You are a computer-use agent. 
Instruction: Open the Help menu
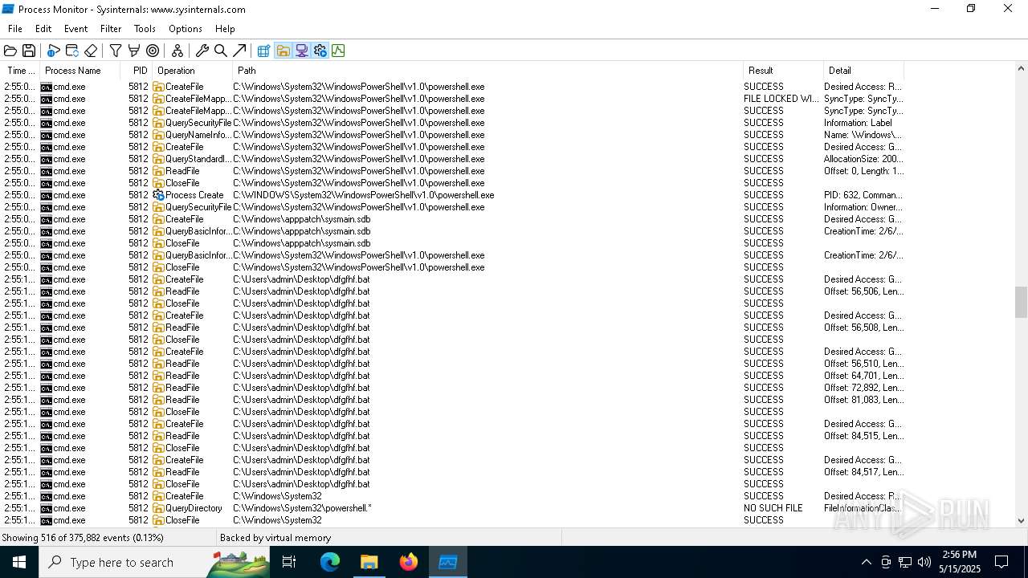tap(225, 29)
